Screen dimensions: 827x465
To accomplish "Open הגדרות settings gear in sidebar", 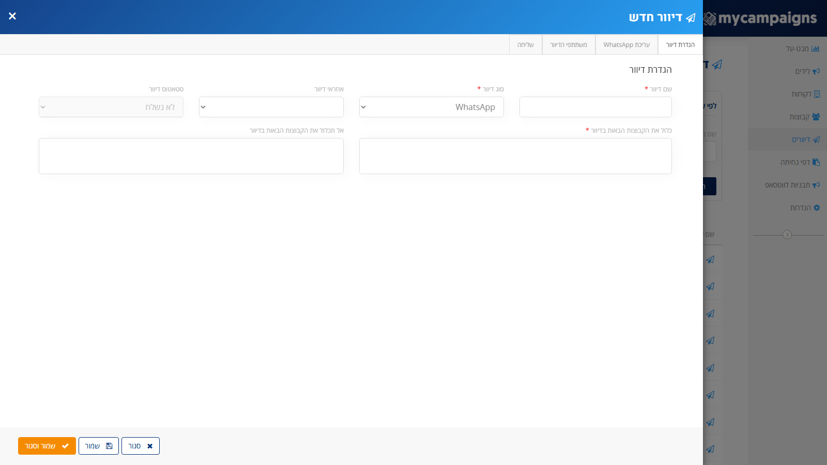I will pyautogui.click(x=817, y=208).
